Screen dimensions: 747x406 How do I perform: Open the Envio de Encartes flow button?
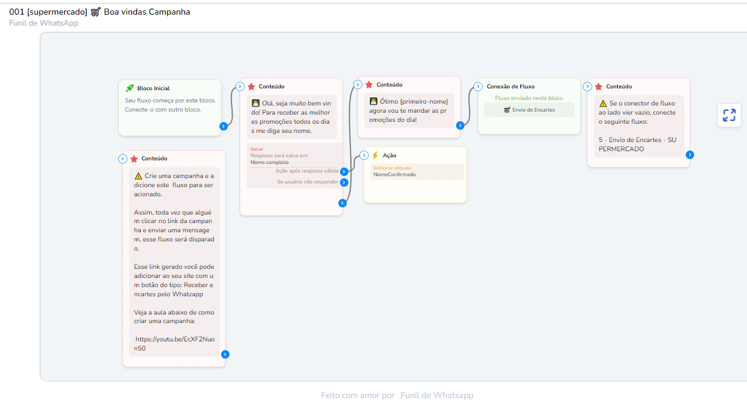[x=529, y=110]
